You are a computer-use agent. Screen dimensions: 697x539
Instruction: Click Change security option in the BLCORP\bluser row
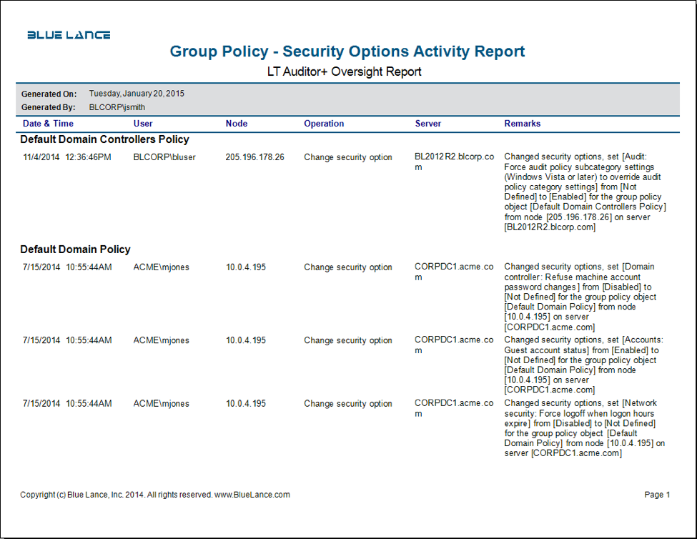coord(348,157)
